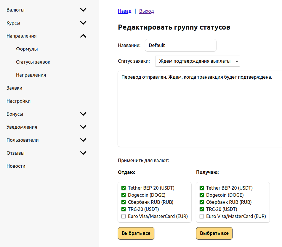Expand the Пользователи chevron arrow

(x=83, y=140)
